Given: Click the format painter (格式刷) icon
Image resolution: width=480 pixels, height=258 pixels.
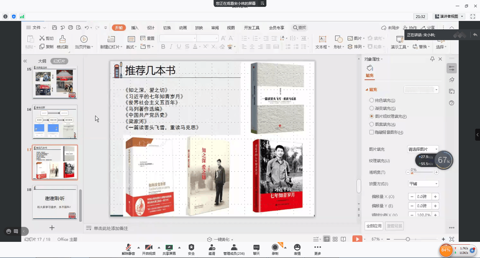Looking at the screenshot, I should tap(62, 39).
